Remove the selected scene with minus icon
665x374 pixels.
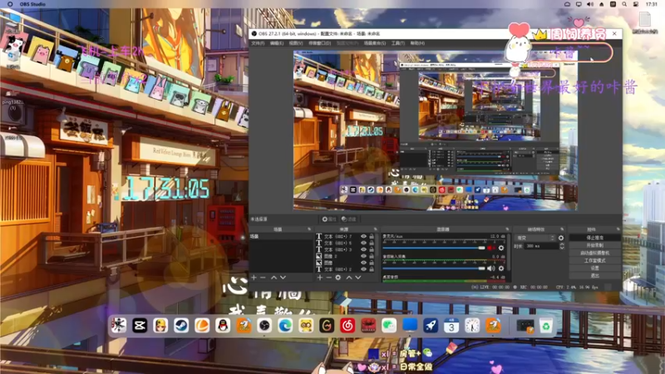click(x=263, y=278)
